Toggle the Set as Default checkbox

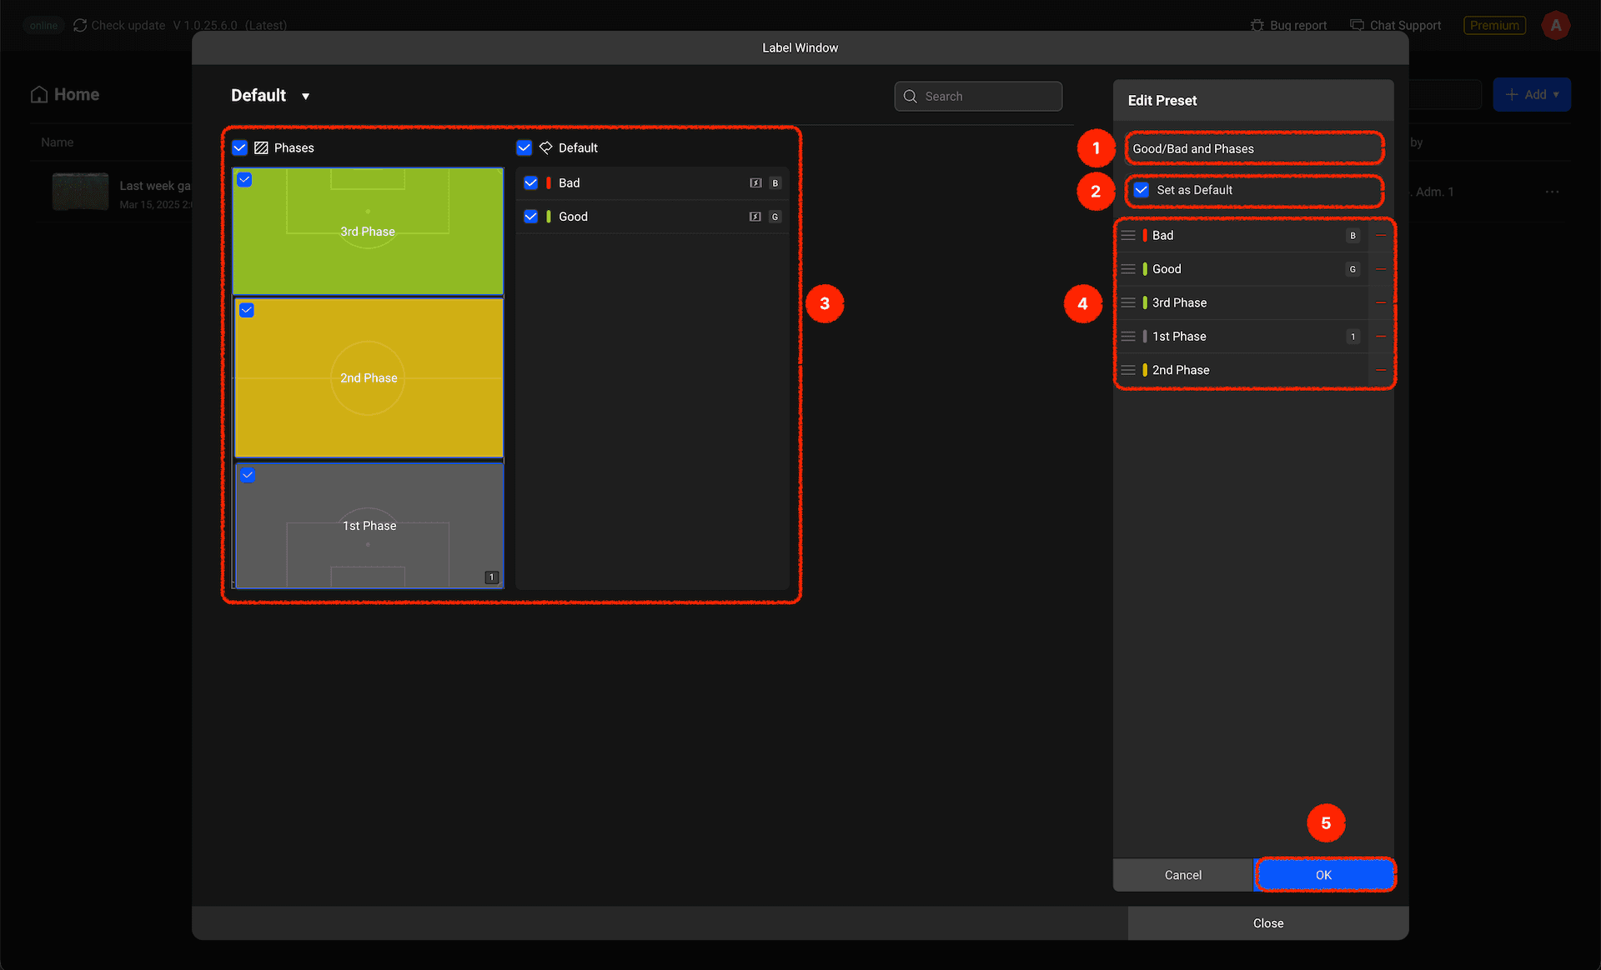coord(1142,190)
